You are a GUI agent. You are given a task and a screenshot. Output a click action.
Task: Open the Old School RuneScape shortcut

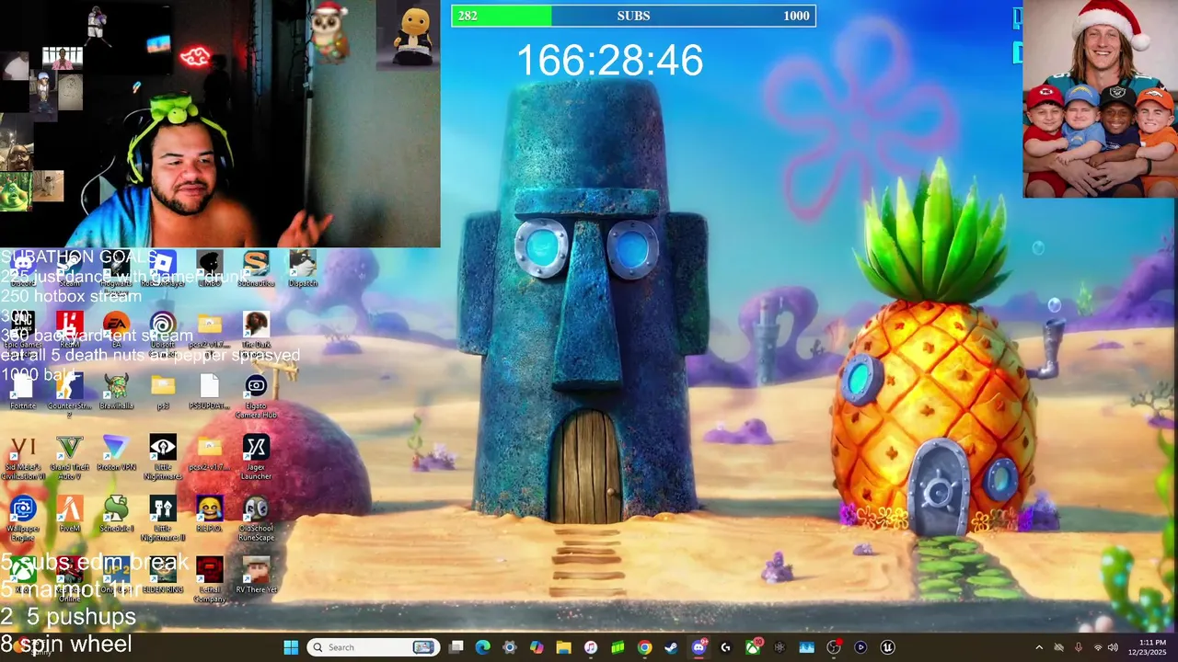pos(256,518)
